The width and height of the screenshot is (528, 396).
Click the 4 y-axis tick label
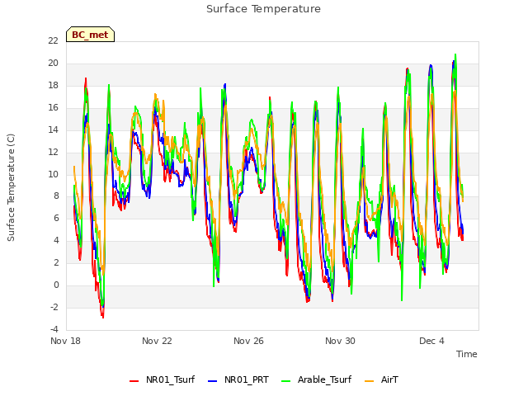[56, 240]
